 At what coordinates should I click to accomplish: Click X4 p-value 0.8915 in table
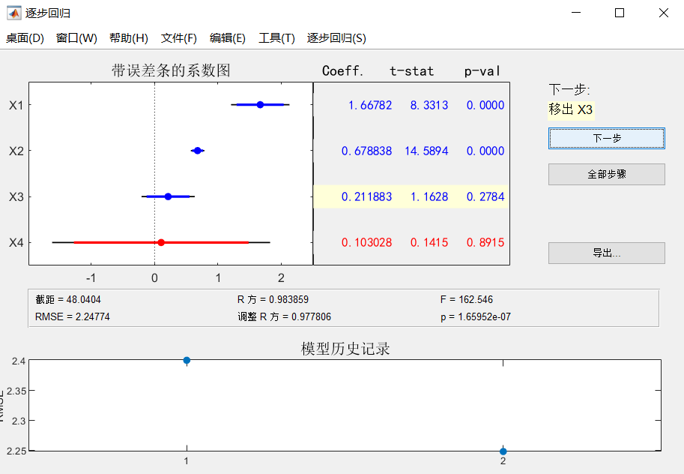click(485, 242)
